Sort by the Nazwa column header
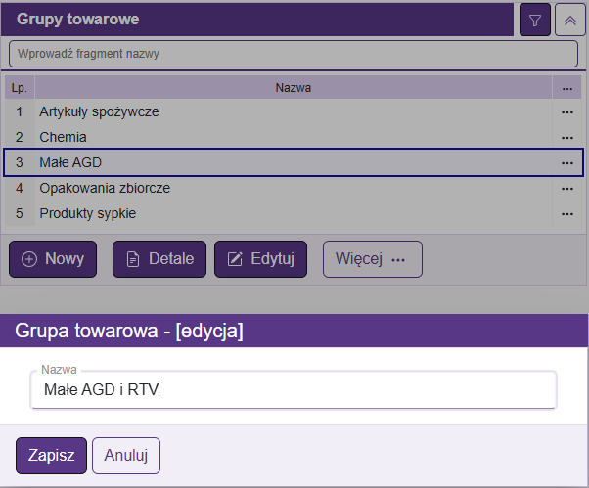The width and height of the screenshot is (589, 488). coord(294,88)
